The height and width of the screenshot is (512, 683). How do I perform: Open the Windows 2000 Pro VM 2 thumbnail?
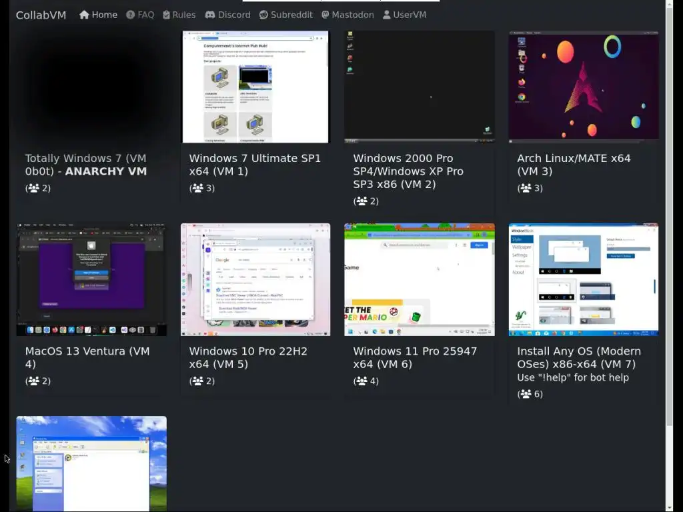(x=420, y=87)
